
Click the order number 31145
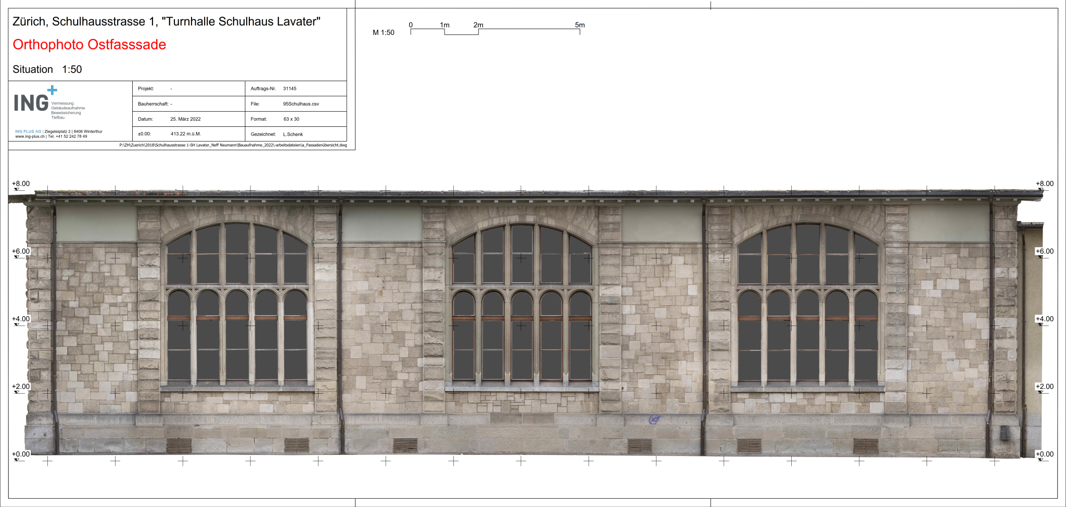coord(289,89)
